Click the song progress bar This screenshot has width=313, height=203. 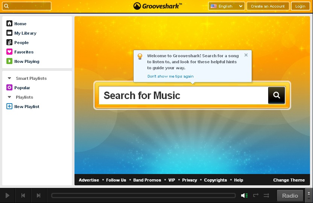pyautogui.click(x=143, y=195)
